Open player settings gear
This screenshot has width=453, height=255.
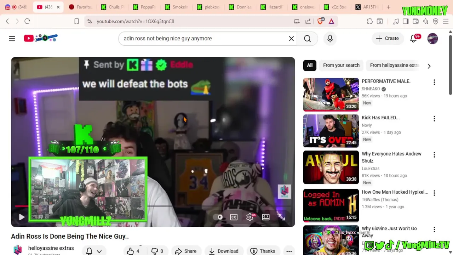click(250, 217)
